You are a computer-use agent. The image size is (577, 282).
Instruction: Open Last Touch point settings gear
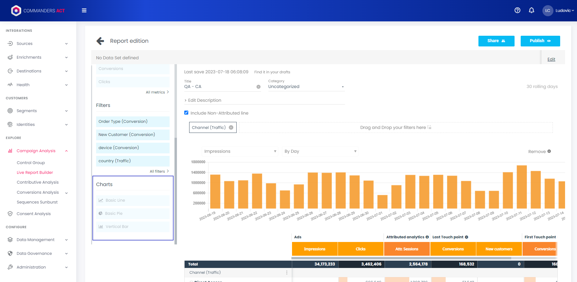[x=466, y=237]
